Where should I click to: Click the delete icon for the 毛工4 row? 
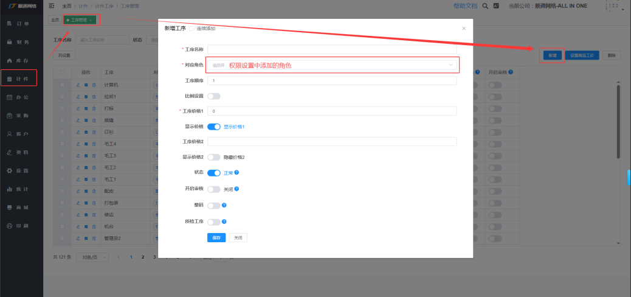click(94, 144)
